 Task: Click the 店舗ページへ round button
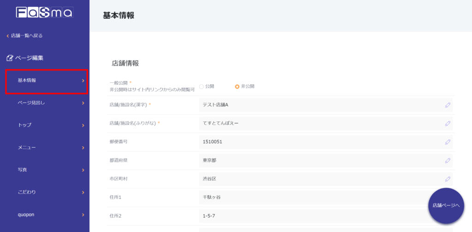446,206
